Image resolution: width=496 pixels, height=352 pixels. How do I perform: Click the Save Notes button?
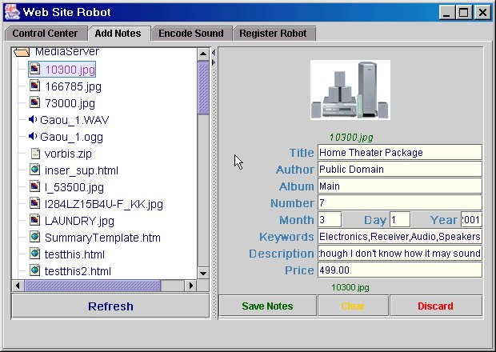pos(268,306)
